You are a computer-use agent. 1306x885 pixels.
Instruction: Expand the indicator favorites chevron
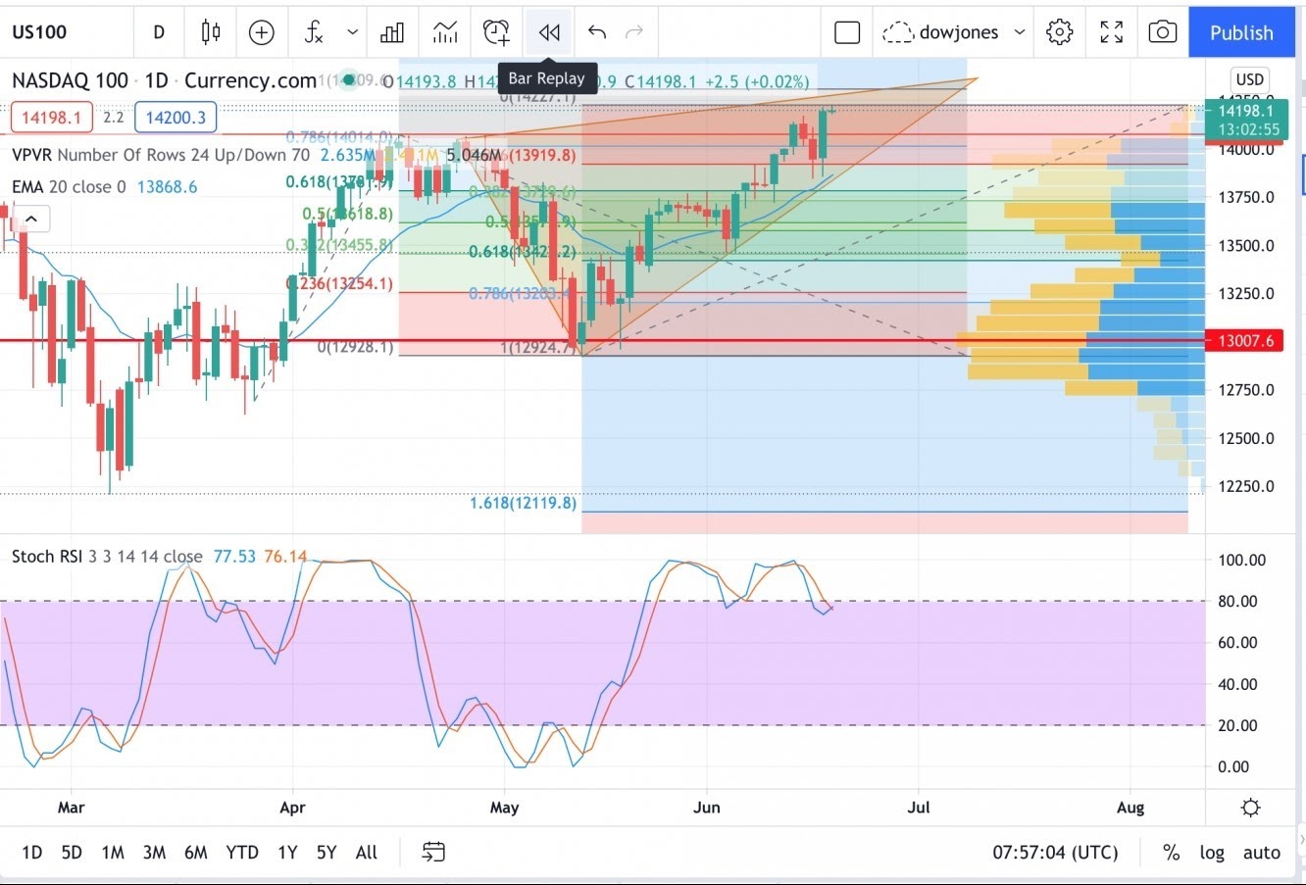point(352,32)
